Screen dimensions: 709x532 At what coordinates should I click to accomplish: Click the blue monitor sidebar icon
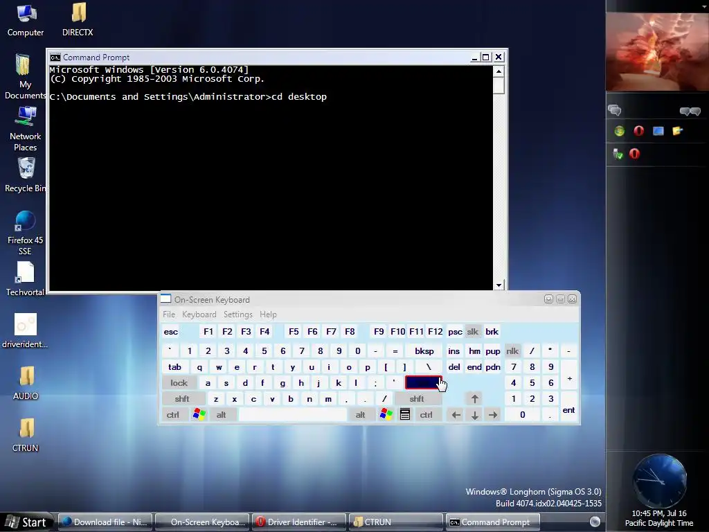click(658, 131)
